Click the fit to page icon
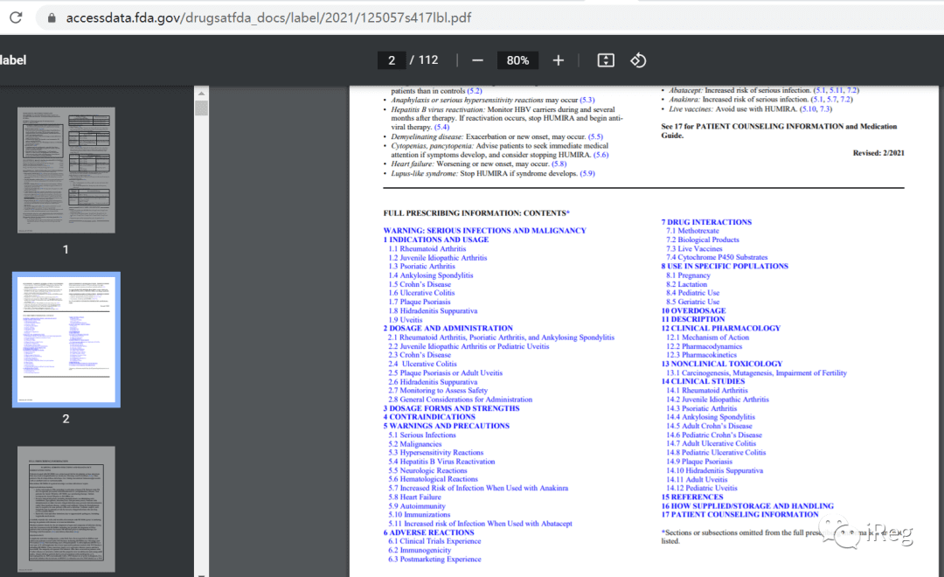This screenshot has height=577, width=944. pos(606,60)
